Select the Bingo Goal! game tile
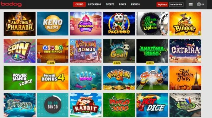 119,51
